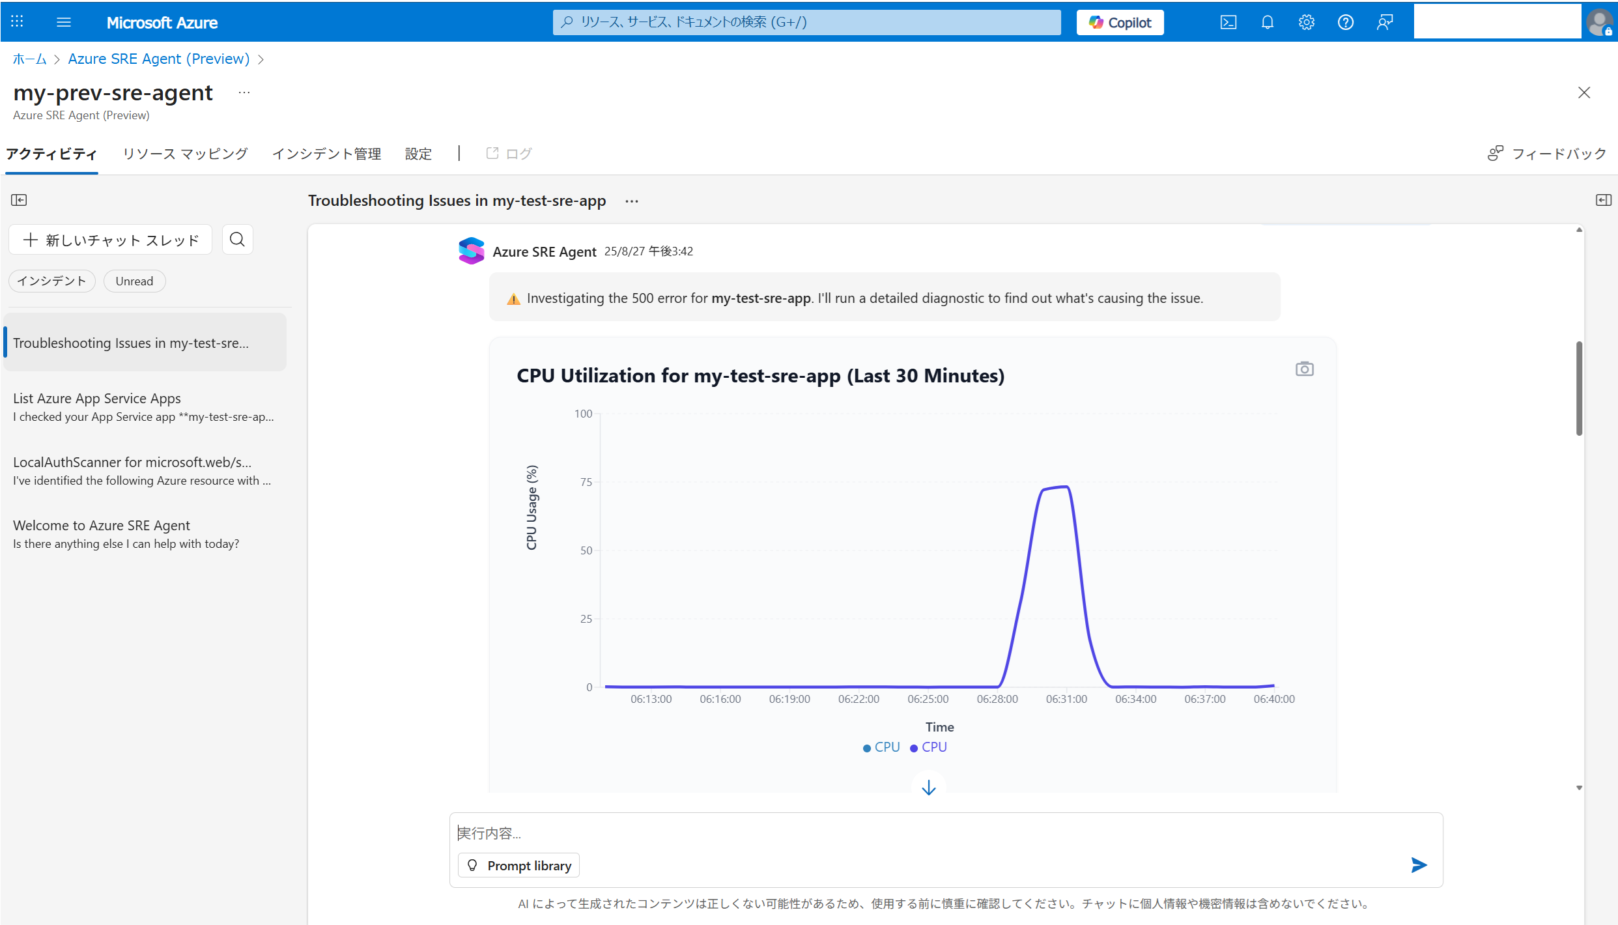Click the 500 error warning icon
The image size is (1618, 925).
(514, 299)
